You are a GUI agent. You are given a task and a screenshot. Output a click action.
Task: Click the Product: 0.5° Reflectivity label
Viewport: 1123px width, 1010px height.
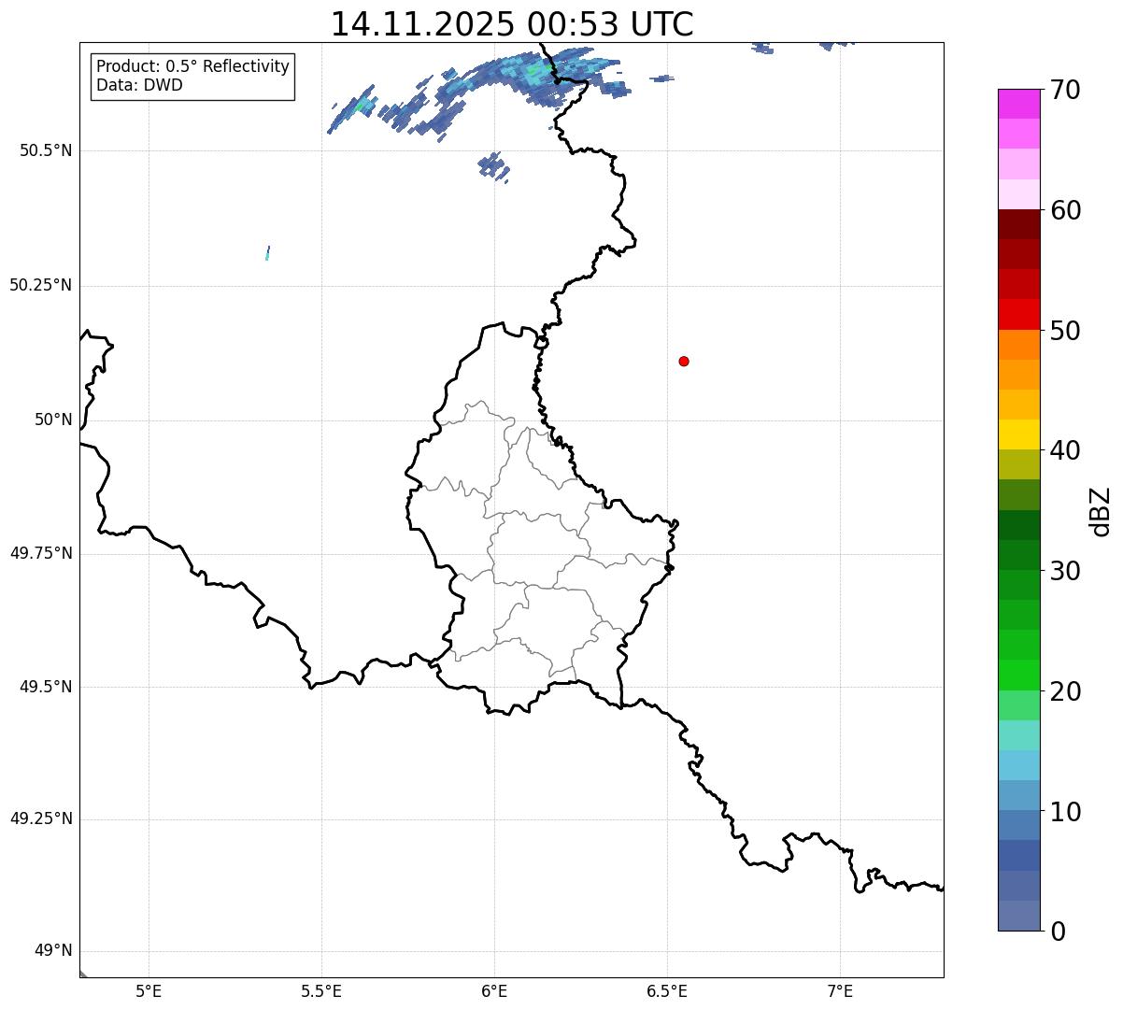pyautogui.click(x=192, y=66)
